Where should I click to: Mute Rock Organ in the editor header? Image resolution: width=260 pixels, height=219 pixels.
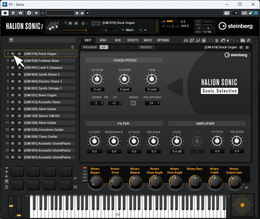pos(241,47)
